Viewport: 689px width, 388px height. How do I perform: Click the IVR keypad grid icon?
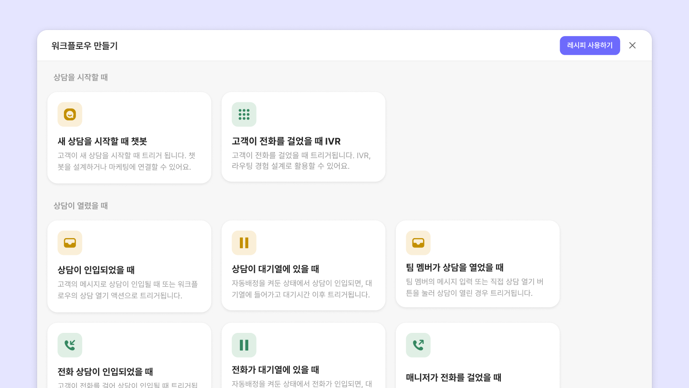(x=244, y=115)
